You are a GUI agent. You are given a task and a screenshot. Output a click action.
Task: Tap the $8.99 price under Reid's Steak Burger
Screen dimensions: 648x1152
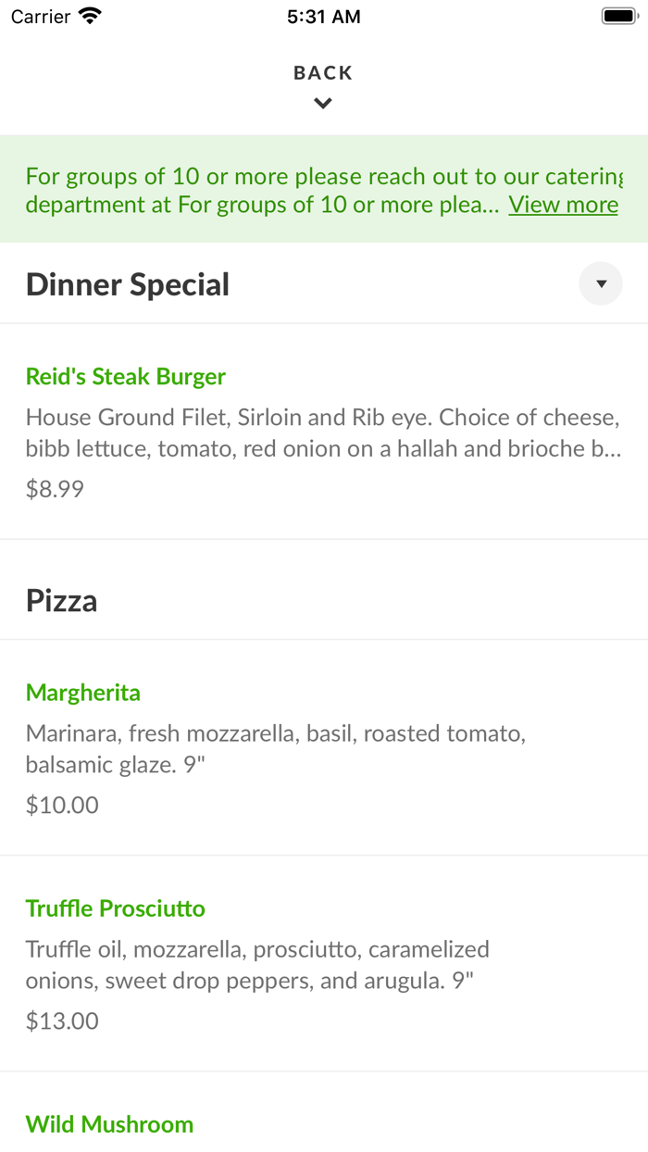(x=55, y=488)
